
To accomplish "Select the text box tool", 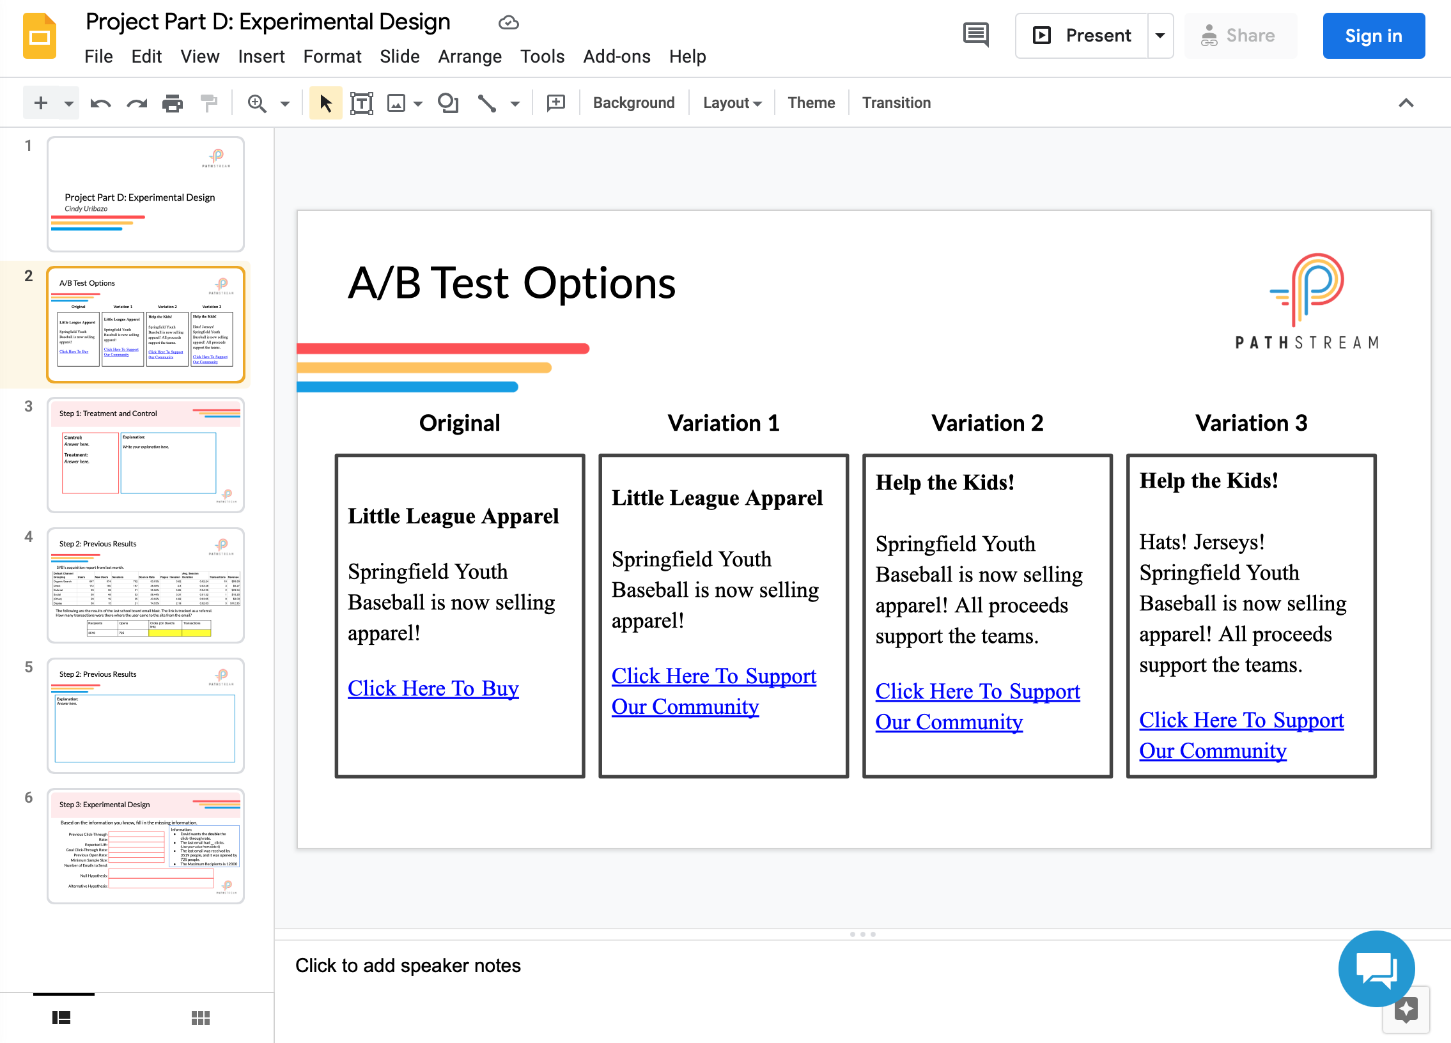I will coord(361,103).
